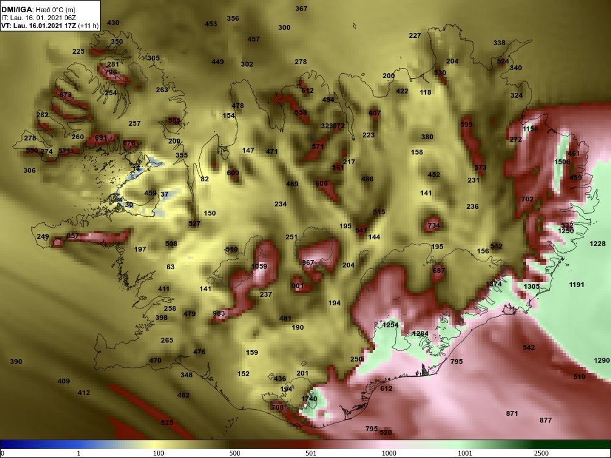Select the 585 value on the map

(174, 121)
